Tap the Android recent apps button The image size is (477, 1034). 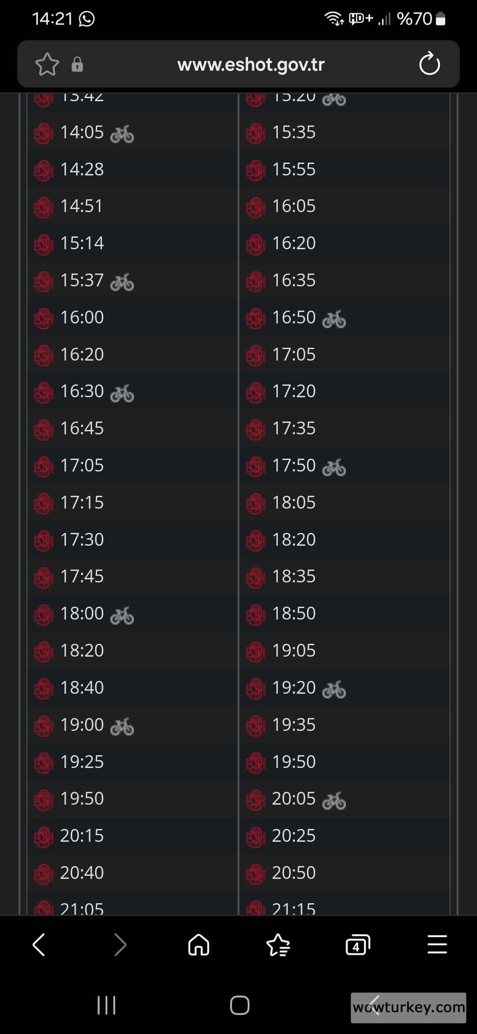point(106,1005)
